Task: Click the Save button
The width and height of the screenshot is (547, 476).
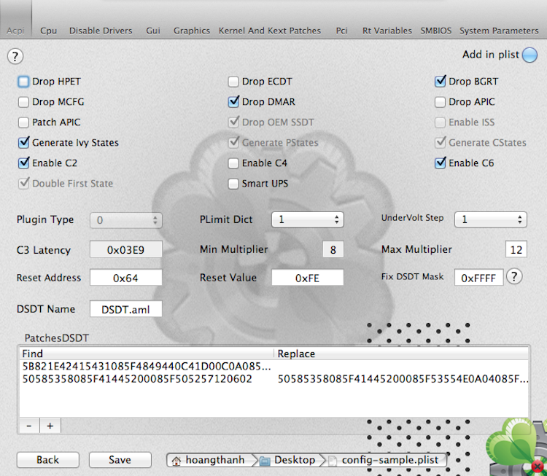Action: pos(120,460)
